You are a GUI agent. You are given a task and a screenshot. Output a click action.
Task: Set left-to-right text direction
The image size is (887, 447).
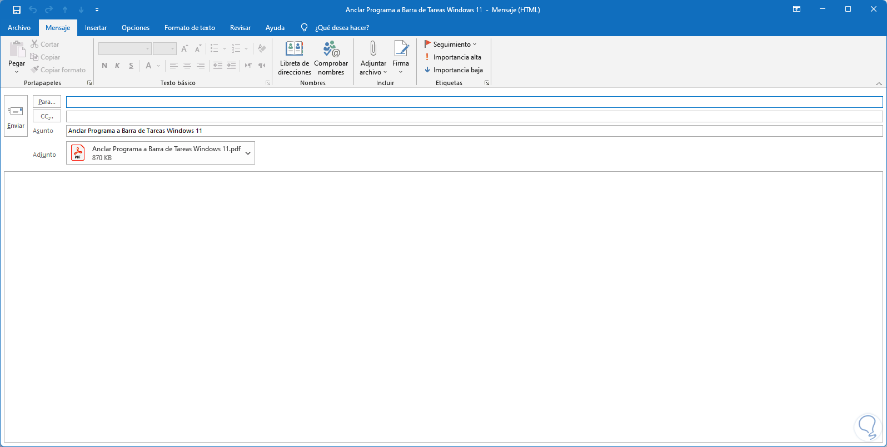point(248,66)
